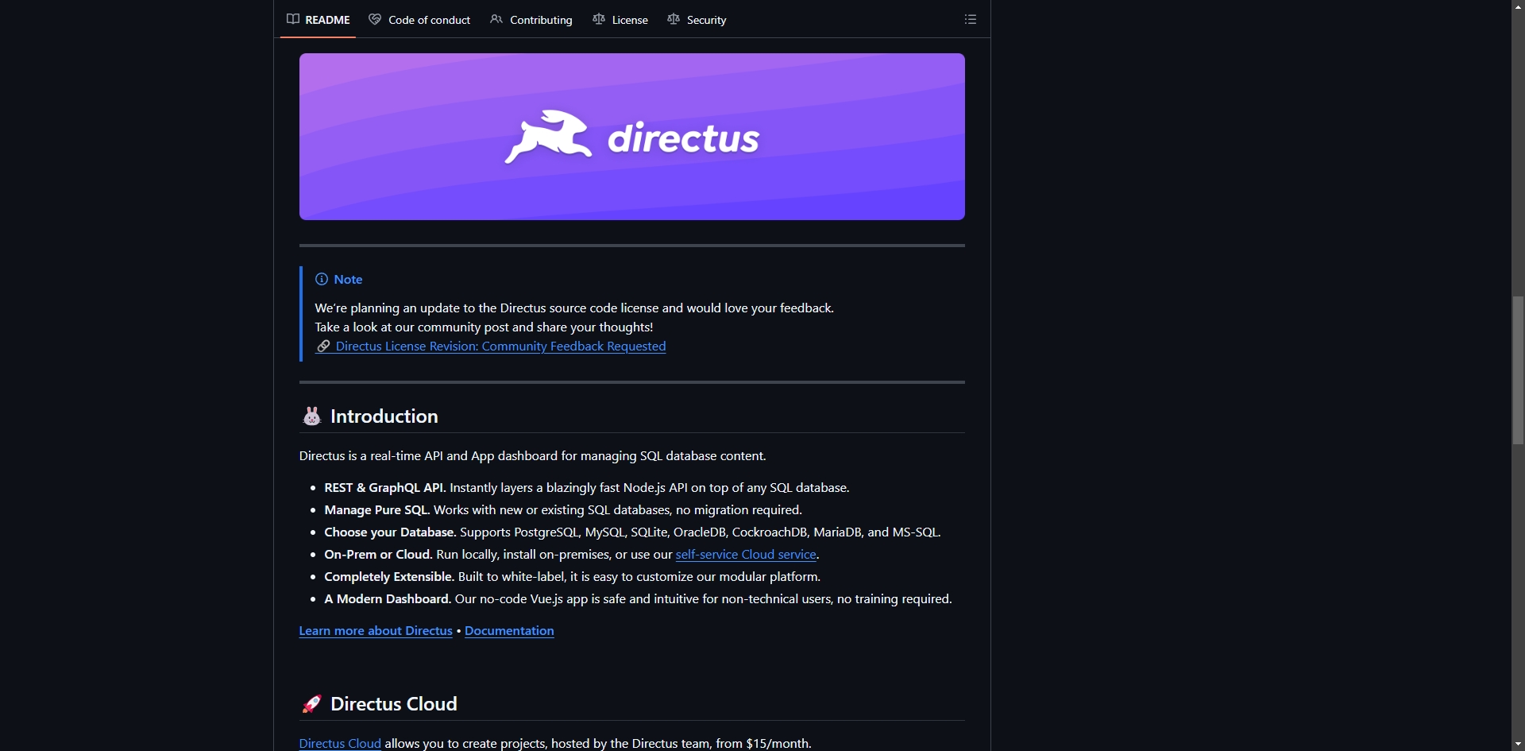
Task: Click the 'Manage Pure SQL.' text
Action: coord(377,510)
